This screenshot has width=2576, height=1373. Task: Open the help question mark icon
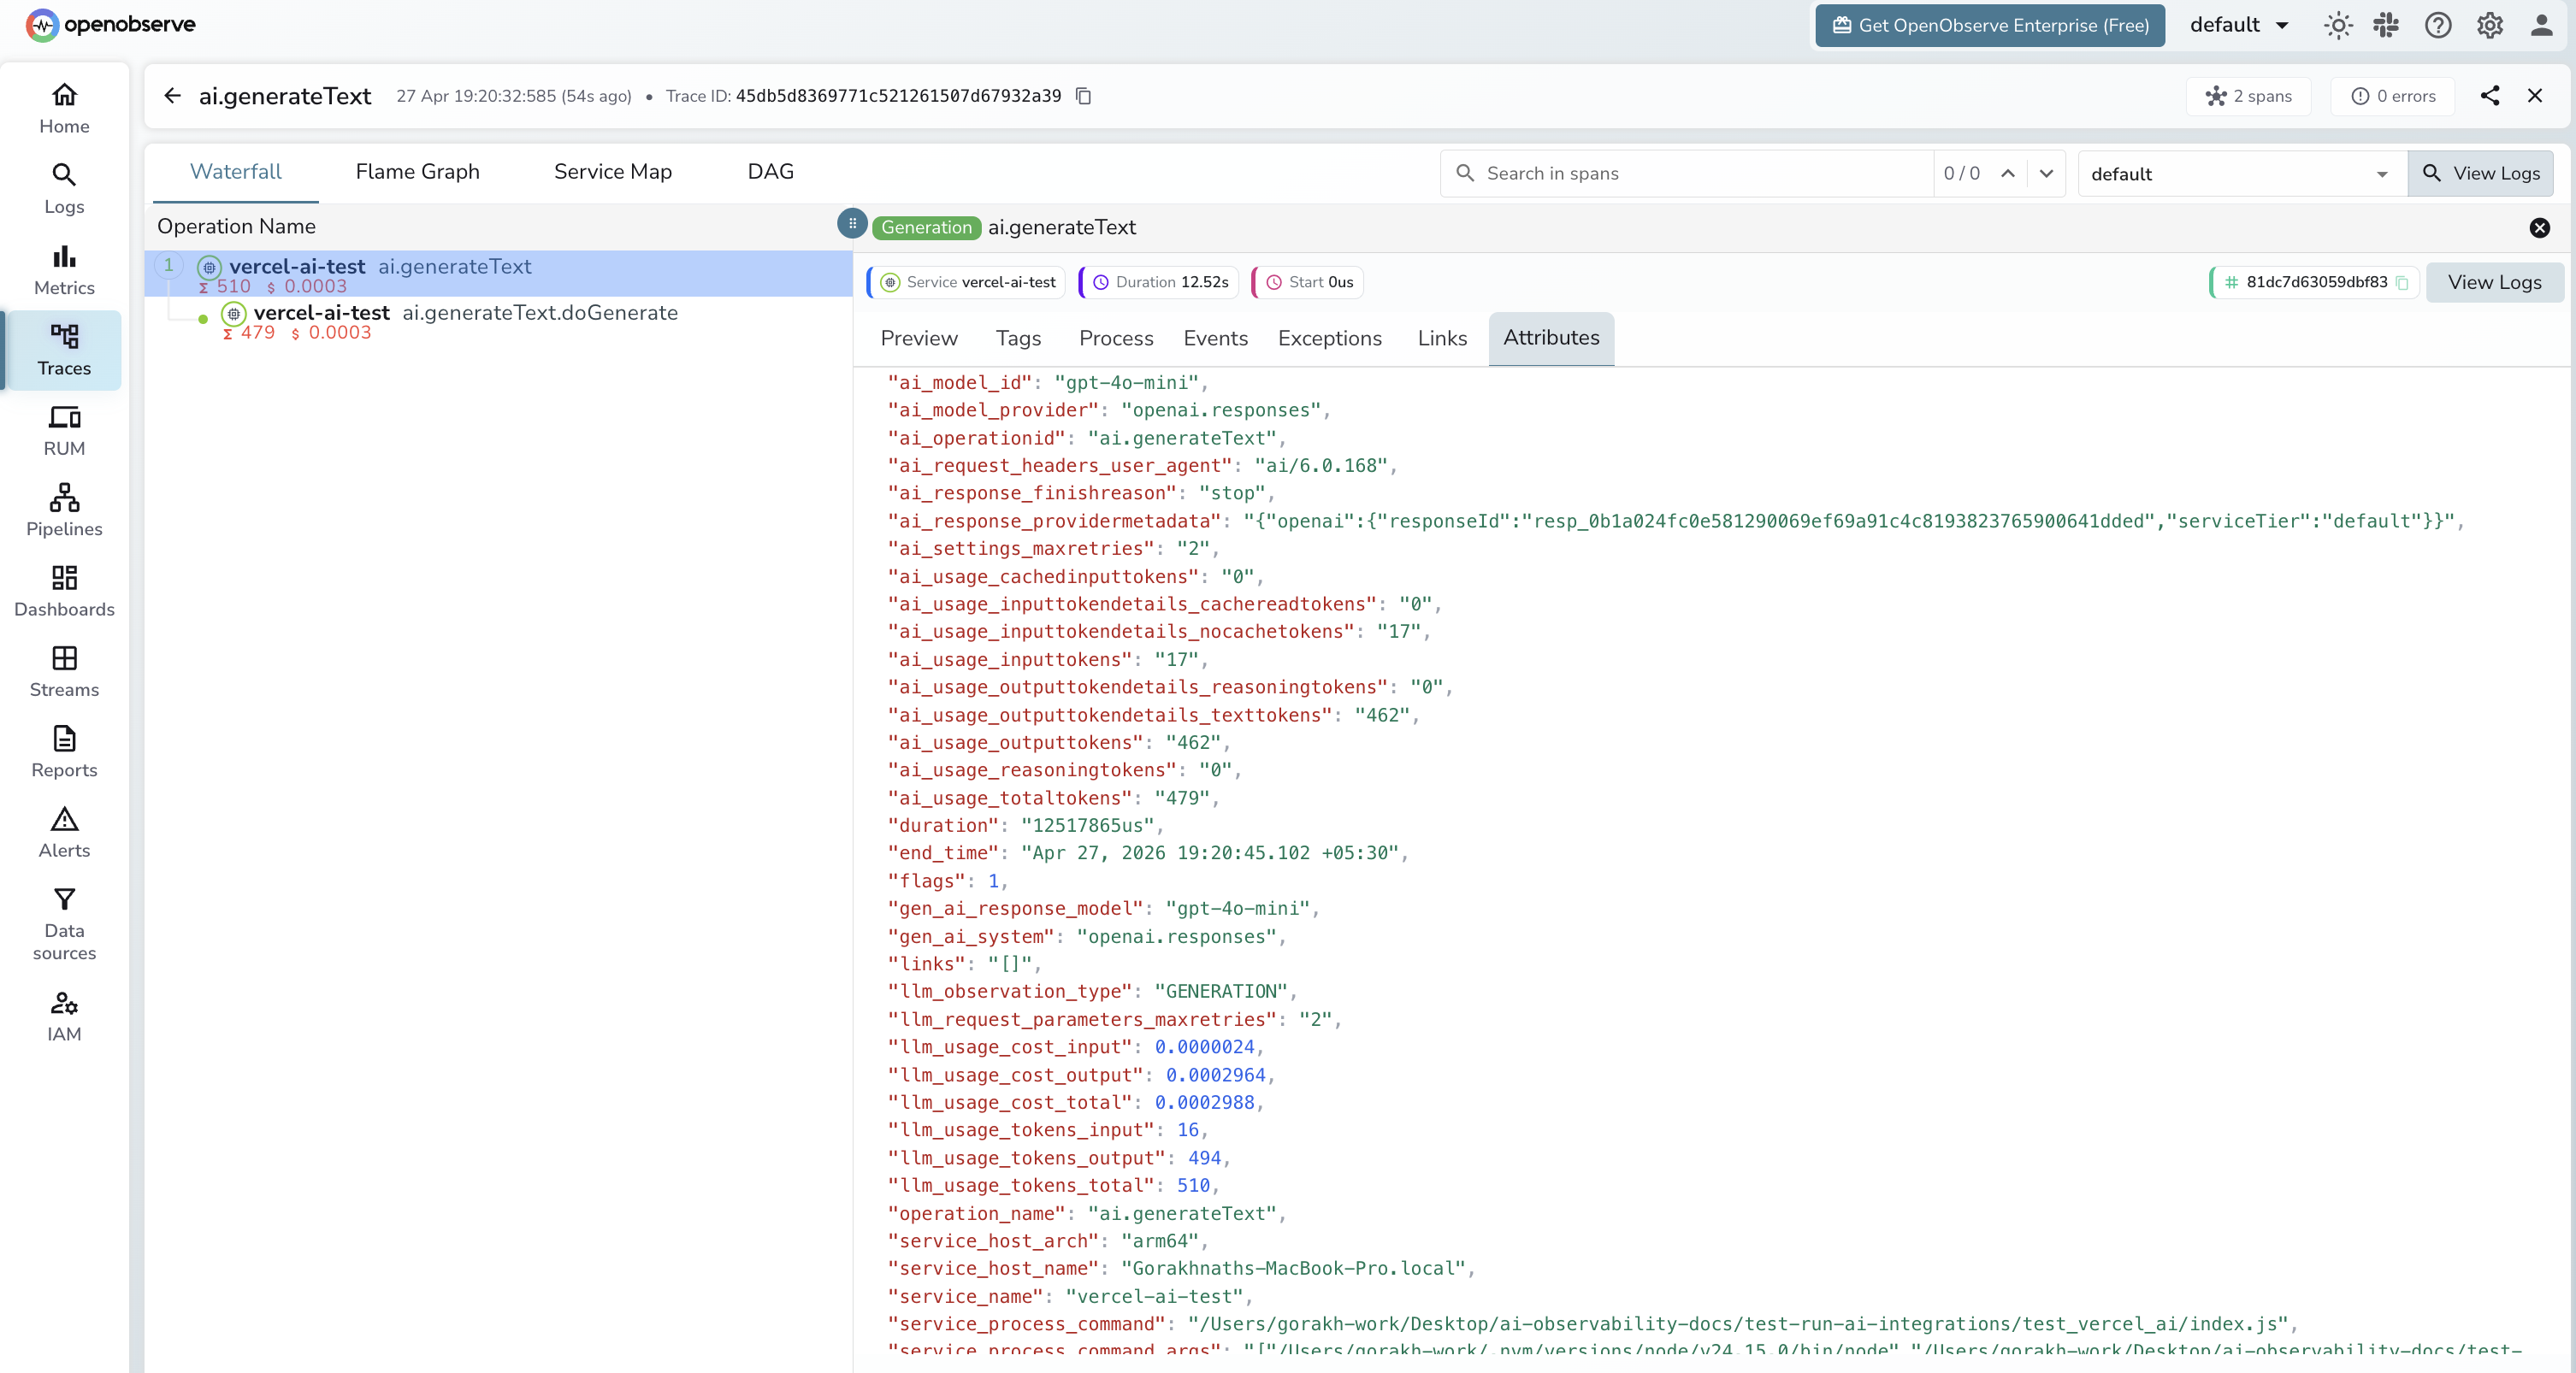pyautogui.click(x=2437, y=25)
